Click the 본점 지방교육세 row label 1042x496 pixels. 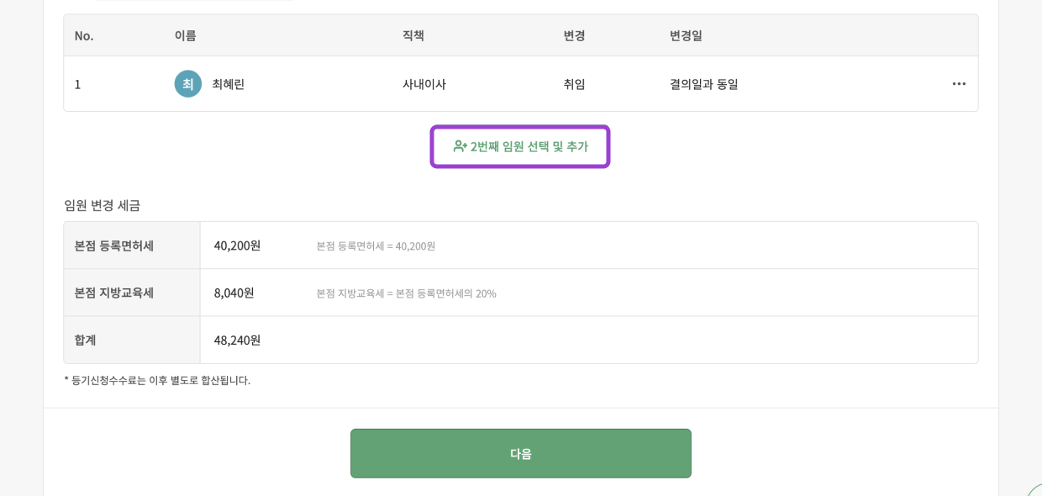click(114, 293)
